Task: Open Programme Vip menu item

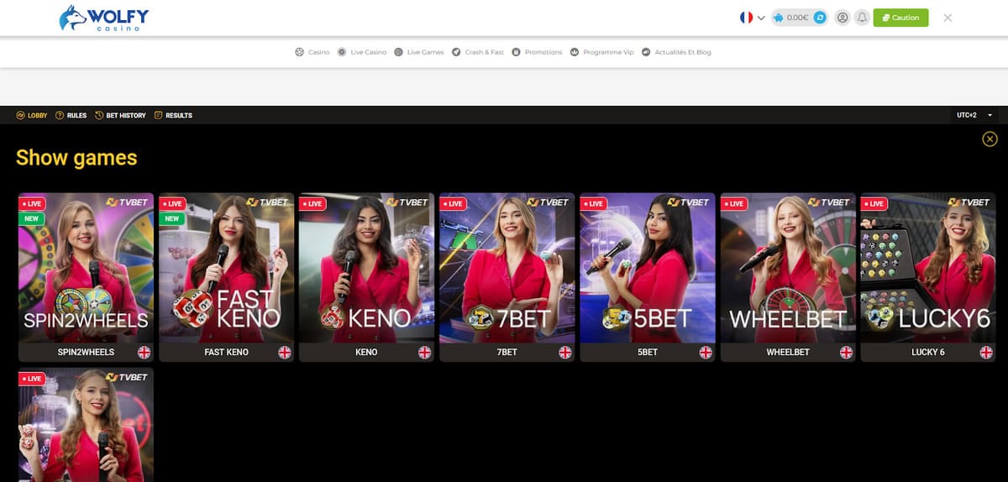Action: tap(602, 52)
